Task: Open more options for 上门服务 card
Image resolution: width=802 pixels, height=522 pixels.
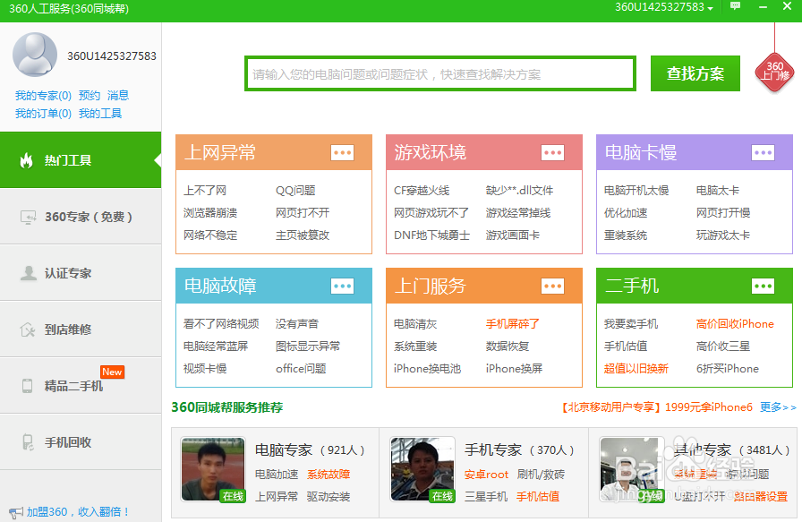Action: coord(552,287)
